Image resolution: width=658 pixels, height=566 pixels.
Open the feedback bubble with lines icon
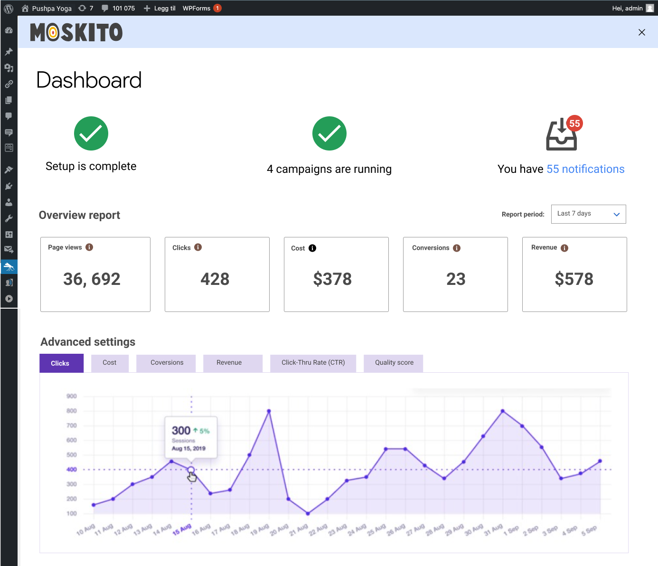click(x=9, y=132)
